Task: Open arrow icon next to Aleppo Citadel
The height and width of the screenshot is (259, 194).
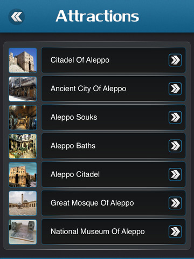Action: pos(175,174)
